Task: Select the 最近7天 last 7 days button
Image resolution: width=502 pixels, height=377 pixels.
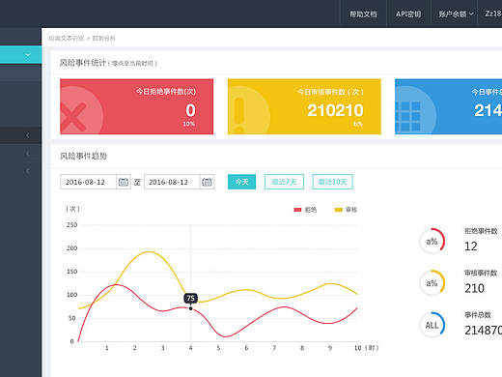Action: click(284, 182)
